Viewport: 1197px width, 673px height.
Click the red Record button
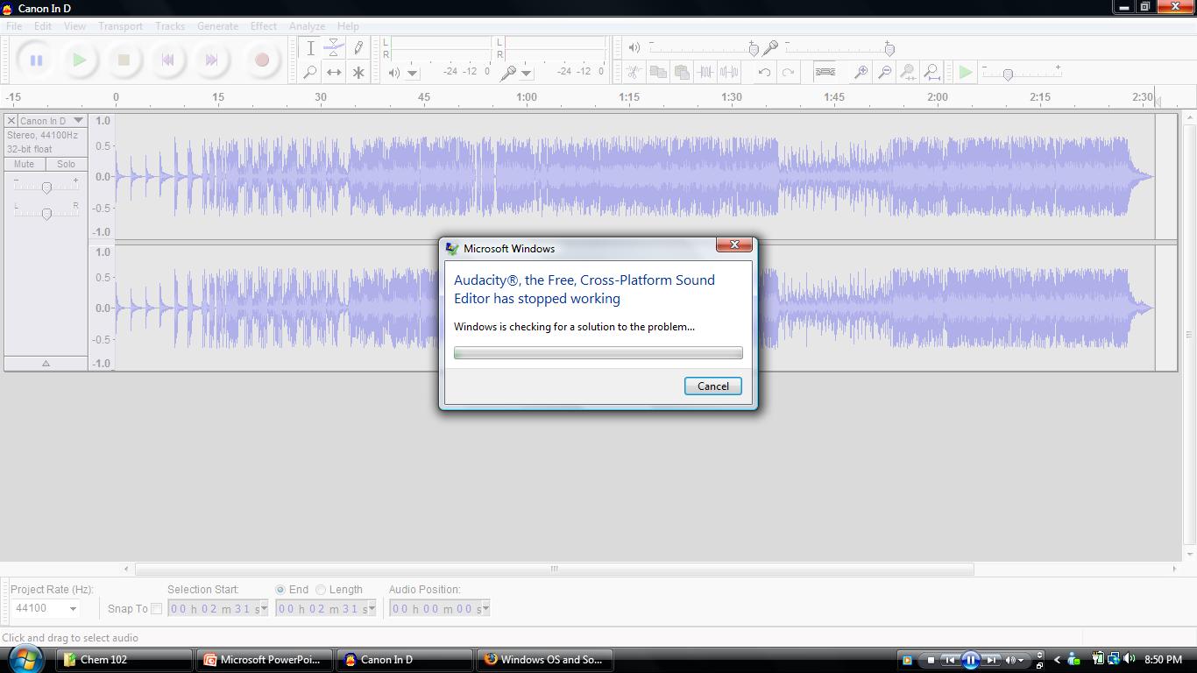point(261,60)
